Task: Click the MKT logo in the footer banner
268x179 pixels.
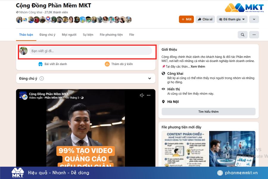Action: (x=18, y=173)
